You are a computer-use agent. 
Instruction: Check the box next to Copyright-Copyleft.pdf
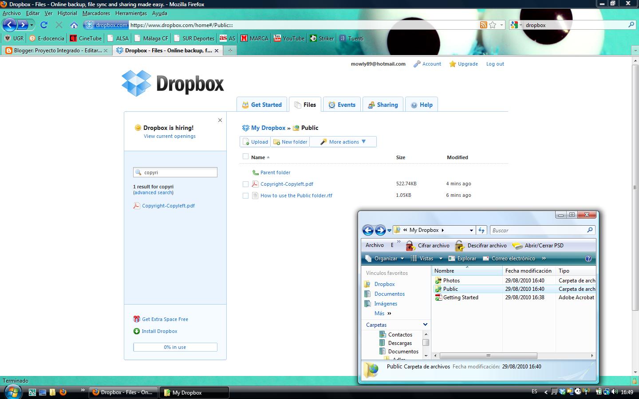tap(246, 184)
